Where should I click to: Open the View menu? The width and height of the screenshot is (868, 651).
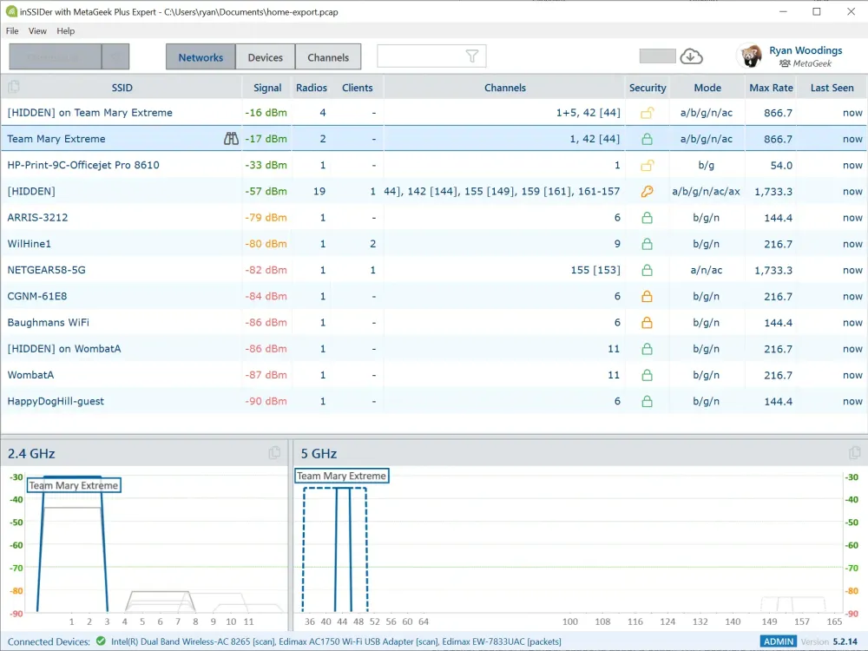[x=37, y=30]
